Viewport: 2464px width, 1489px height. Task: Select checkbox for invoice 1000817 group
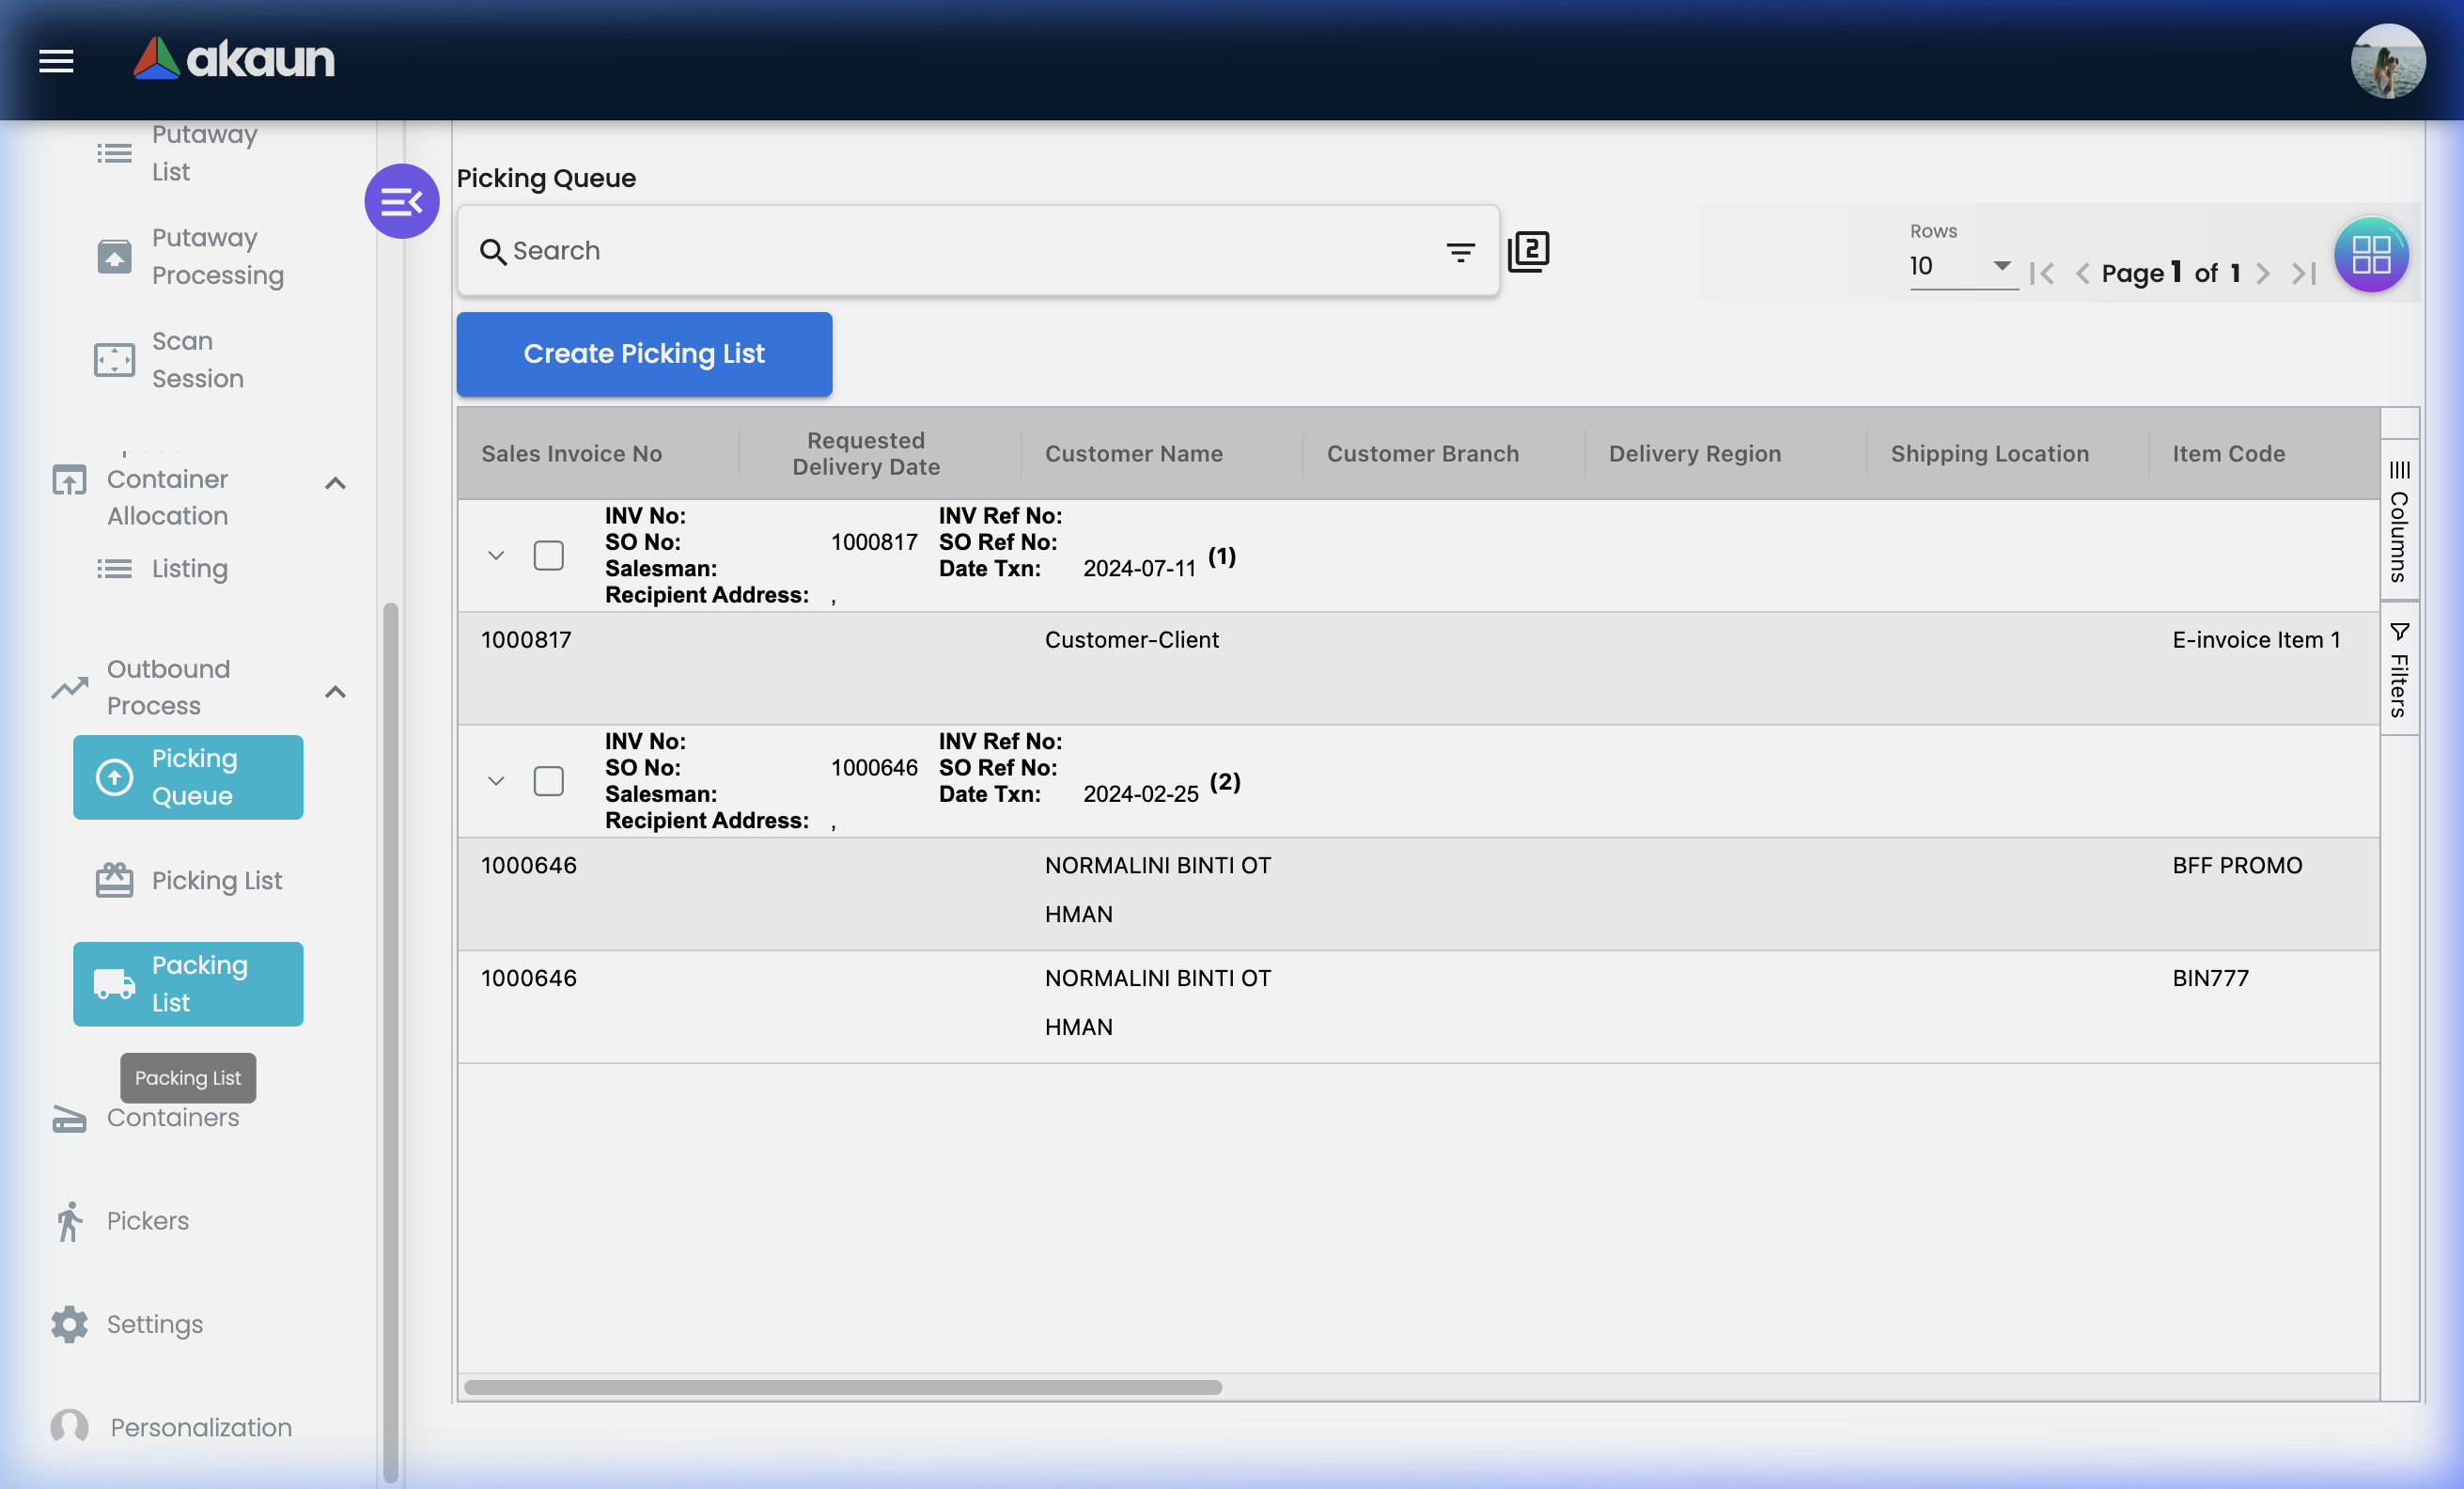coord(548,555)
